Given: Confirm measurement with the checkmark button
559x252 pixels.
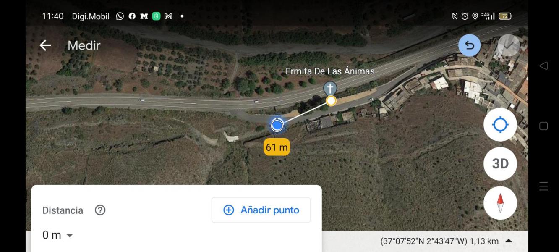Looking at the screenshot, I should (x=508, y=45).
